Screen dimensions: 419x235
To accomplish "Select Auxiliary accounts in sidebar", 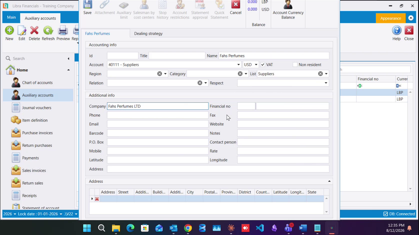I will (x=38, y=95).
